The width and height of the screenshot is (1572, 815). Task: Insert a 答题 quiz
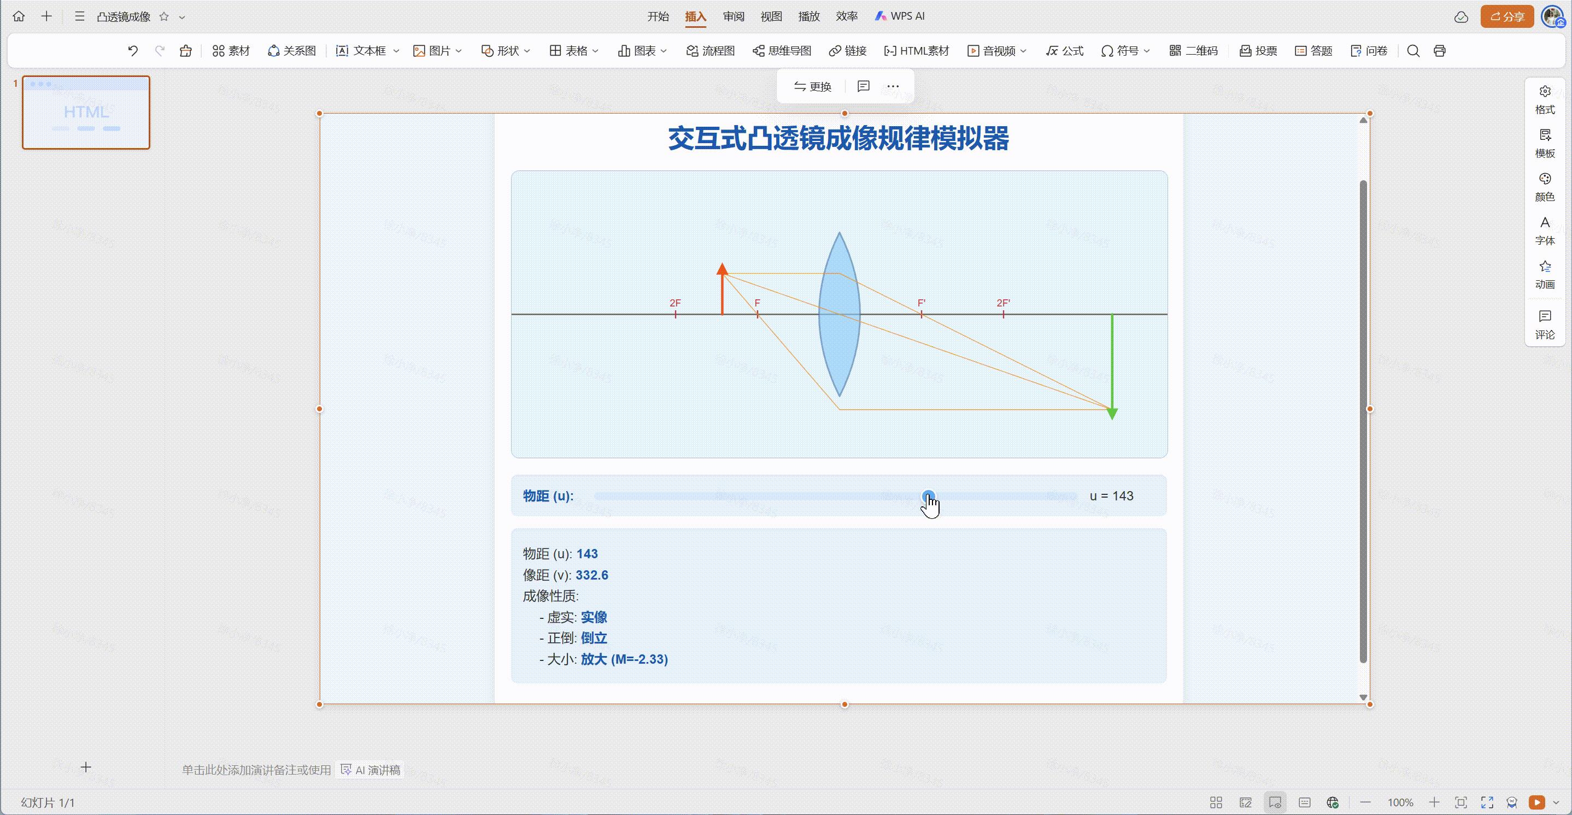tap(1313, 51)
